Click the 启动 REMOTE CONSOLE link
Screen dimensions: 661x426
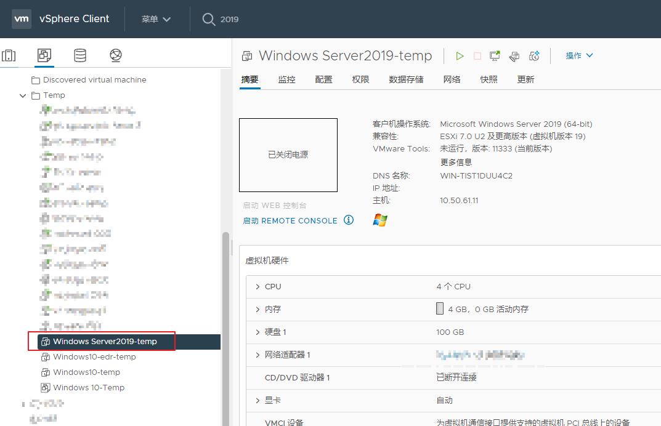(x=290, y=221)
